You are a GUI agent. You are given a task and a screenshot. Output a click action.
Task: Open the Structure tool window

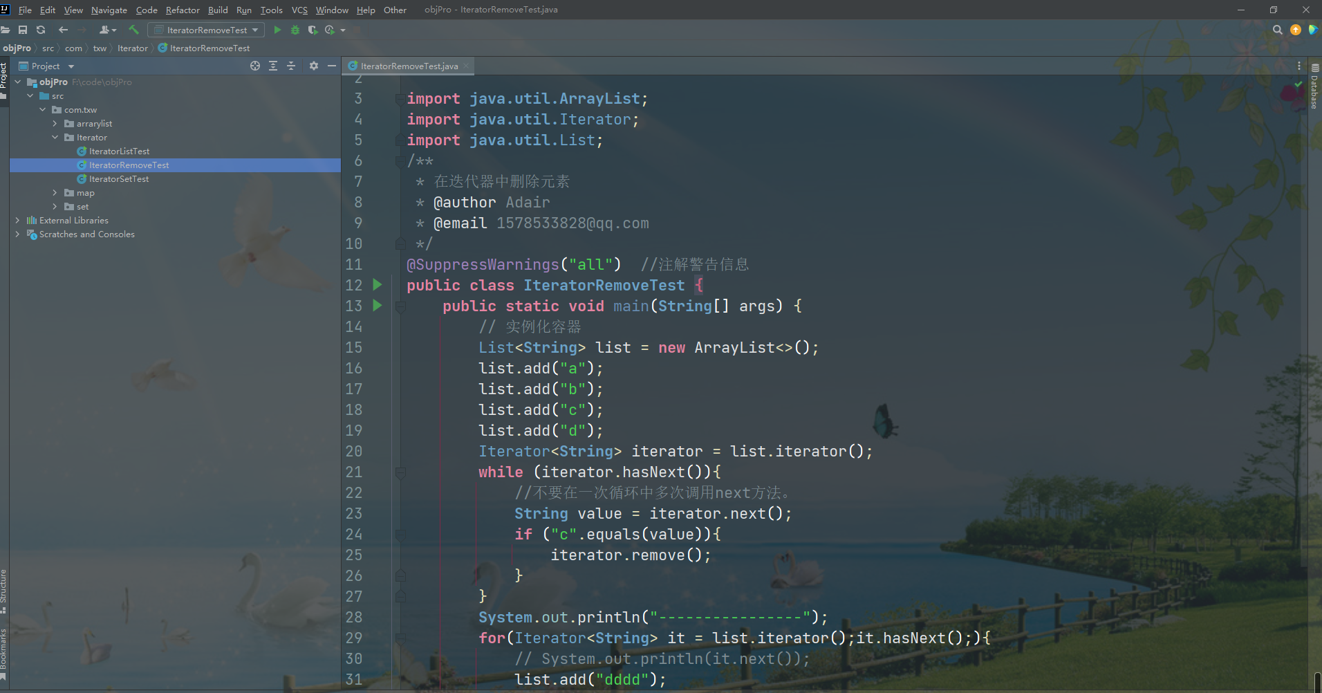pos(3,591)
